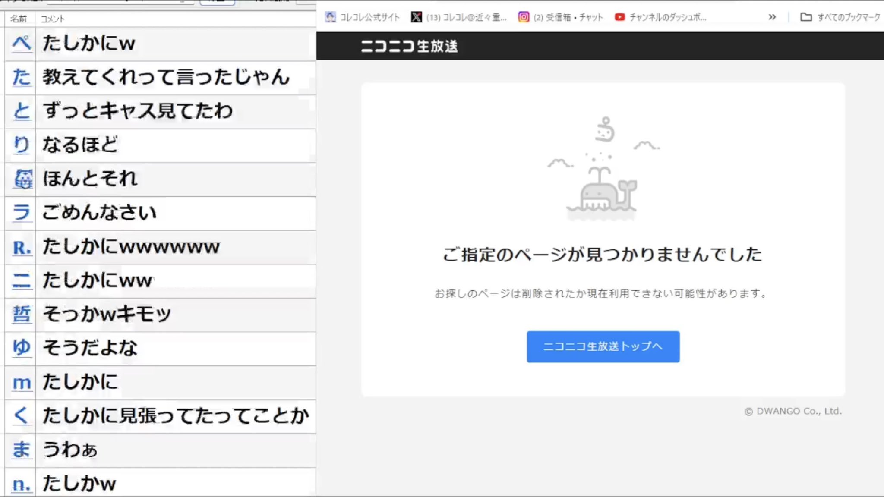Open the X (Twitter) bookmark icon
884x497 pixels.
click(x=416, y=17)
